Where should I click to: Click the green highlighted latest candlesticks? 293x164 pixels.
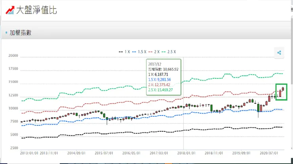pyautogui.click(x=282, y=91)
